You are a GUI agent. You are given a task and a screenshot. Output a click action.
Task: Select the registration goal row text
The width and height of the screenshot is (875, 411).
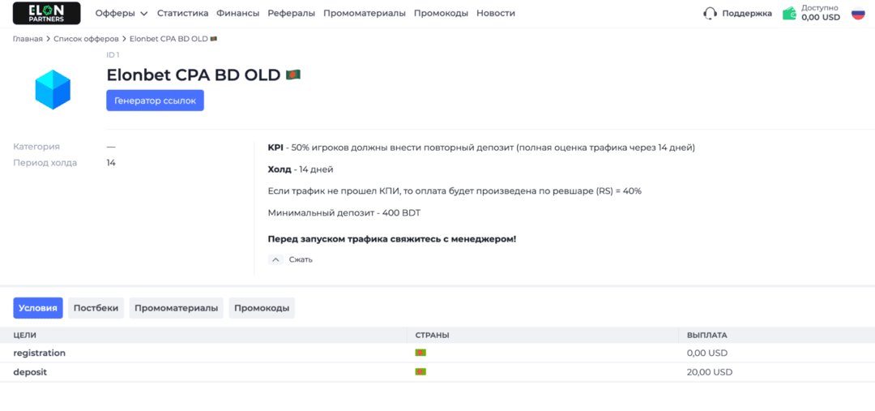click(x=40, y=353)
